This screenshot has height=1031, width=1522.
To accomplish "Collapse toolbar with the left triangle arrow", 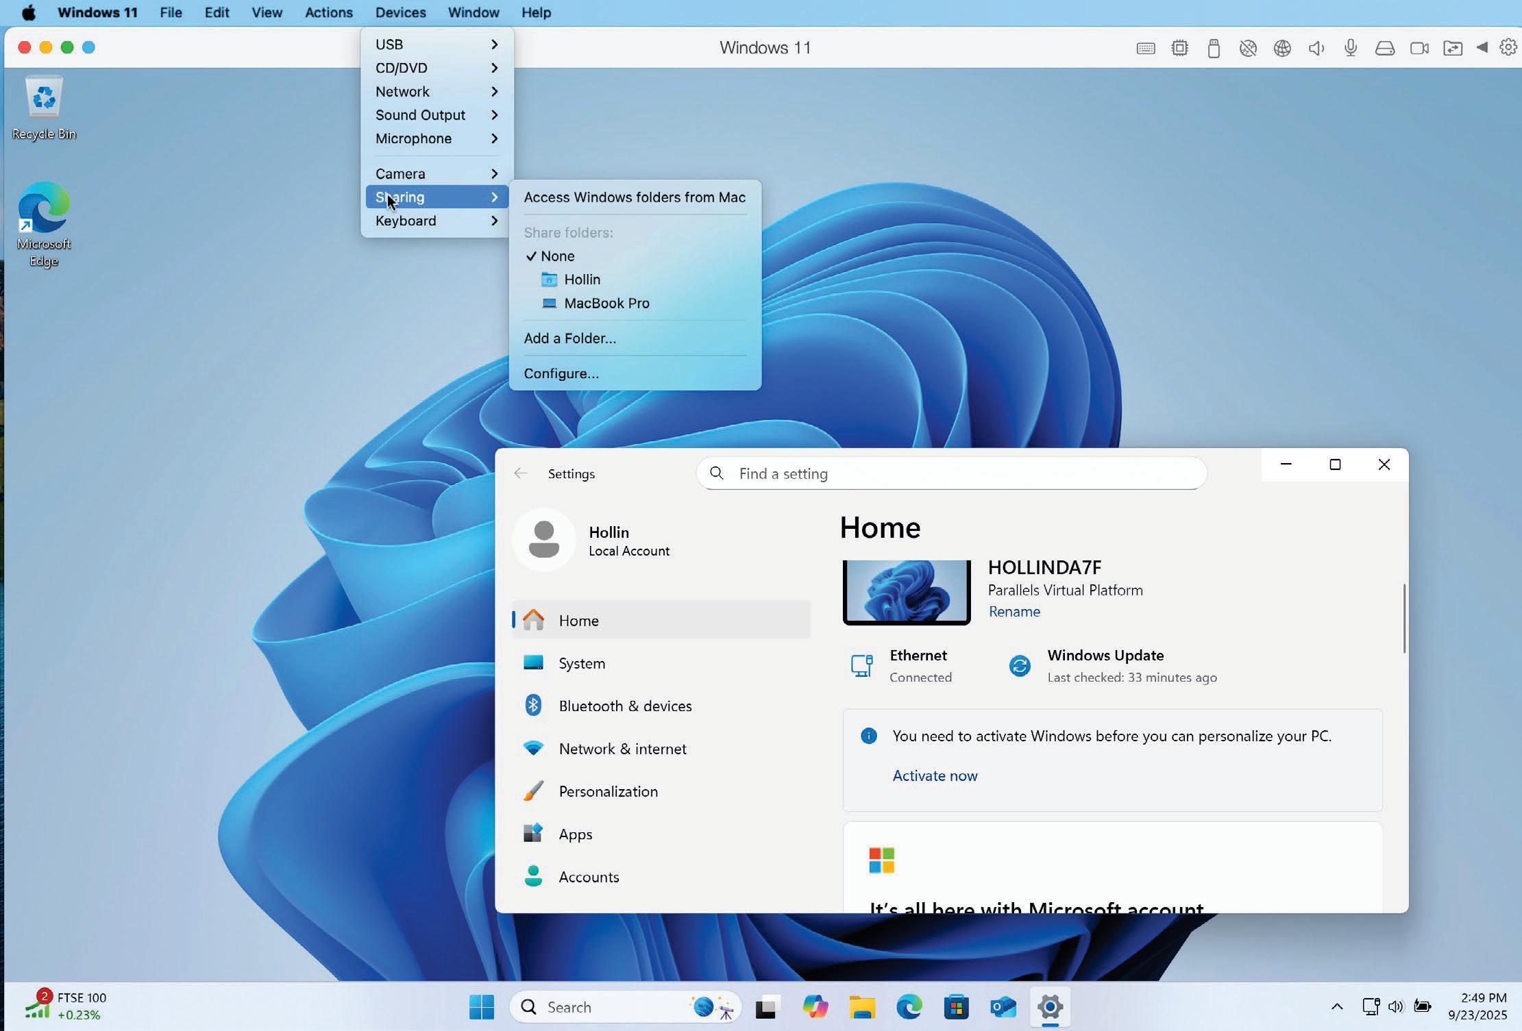I will 1482,47.
